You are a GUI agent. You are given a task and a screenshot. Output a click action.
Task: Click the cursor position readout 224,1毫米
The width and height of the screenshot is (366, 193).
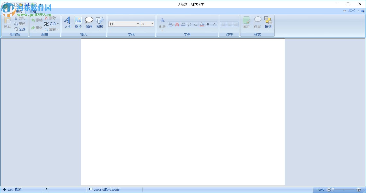point(15,190)
